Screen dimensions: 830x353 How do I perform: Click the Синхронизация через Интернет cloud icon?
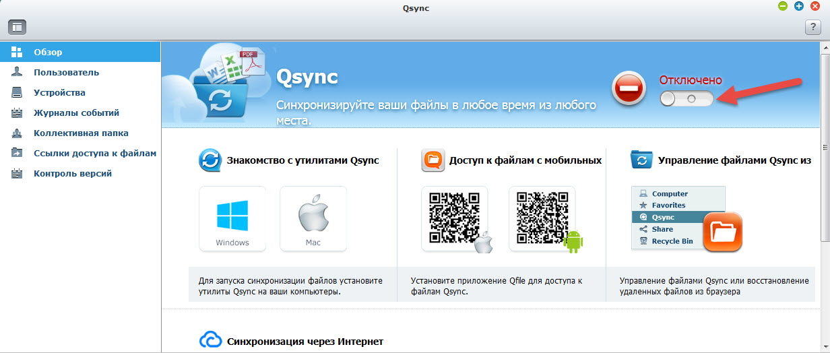[210, 340]
